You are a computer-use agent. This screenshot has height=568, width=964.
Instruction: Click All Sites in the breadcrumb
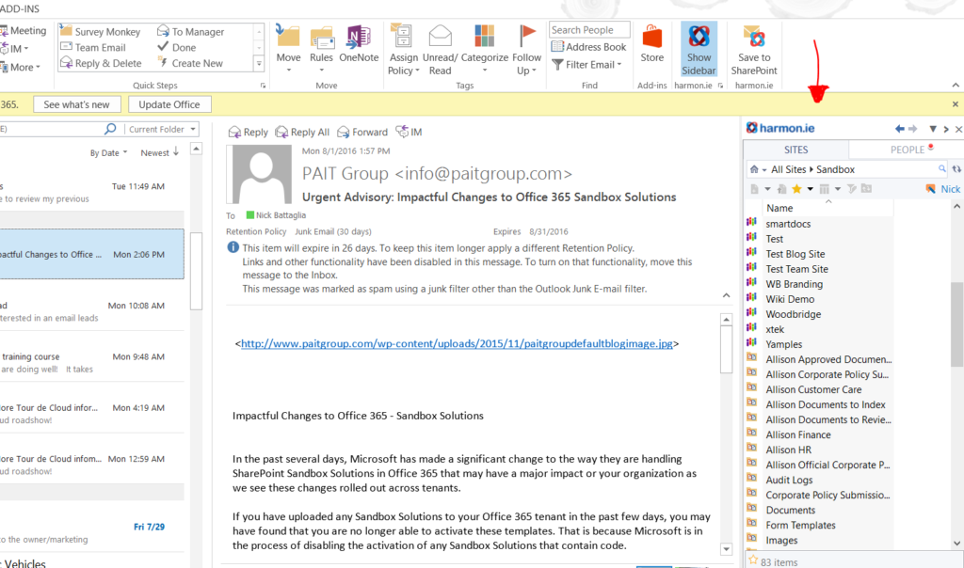coord(788,169)
